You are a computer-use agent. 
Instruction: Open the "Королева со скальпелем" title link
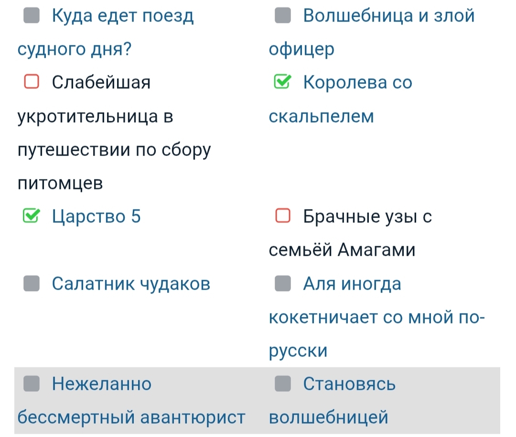click(x=357, y=83)
